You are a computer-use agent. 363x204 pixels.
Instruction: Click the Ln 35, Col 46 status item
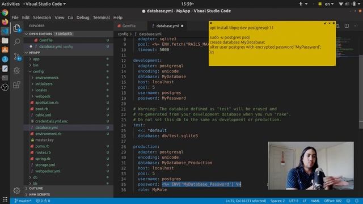246,201
